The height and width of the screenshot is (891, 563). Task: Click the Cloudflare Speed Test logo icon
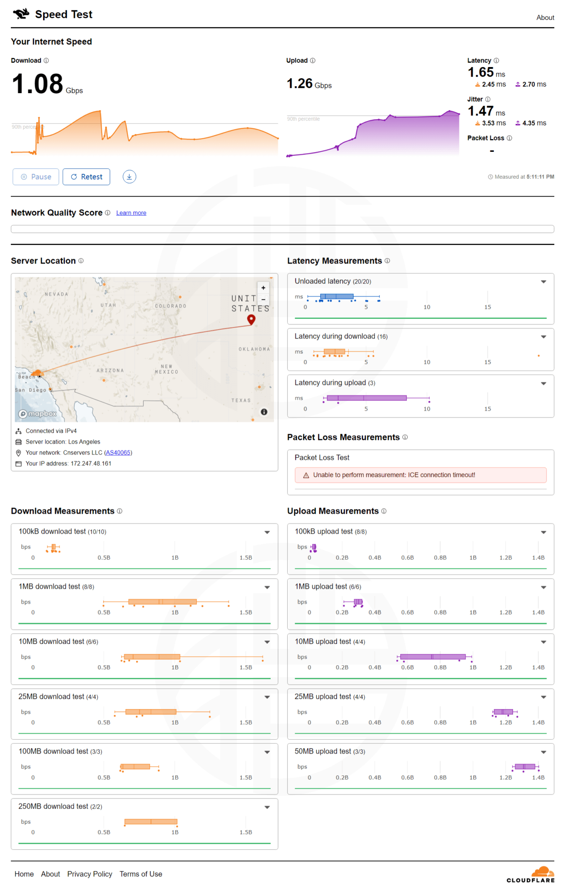pyautogui.click(x=21, y=14)
